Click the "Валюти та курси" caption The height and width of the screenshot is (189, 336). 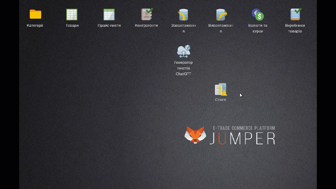coord(258,28)
